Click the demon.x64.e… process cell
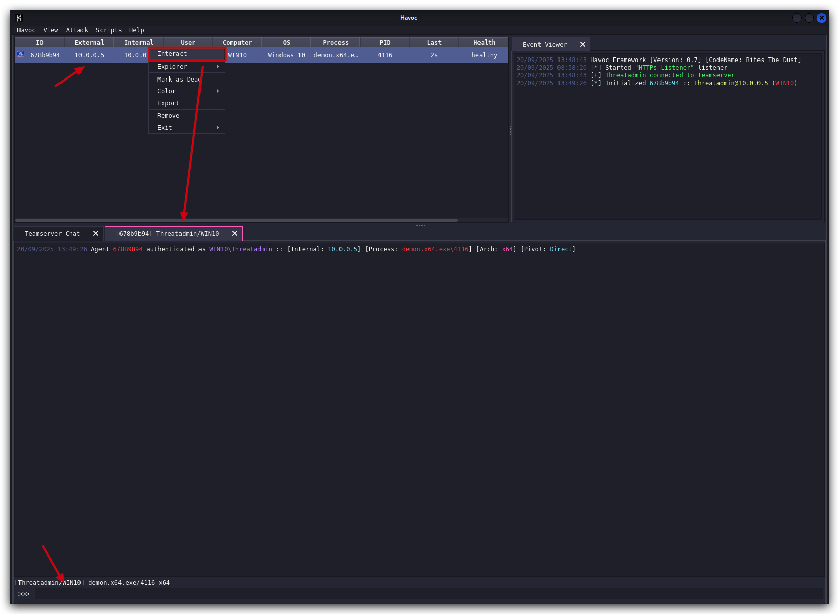Image resolution: width=839 pixels, height=614 pixels. [x=335, y=55]
